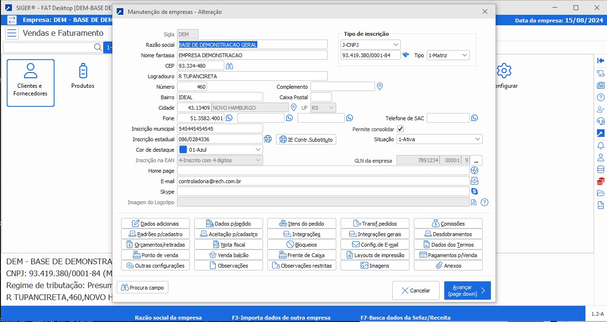607x322 pixels.
Task: Open Clientes e Fornecedores module
Action: pyautogui.click(x=31, y=83)
